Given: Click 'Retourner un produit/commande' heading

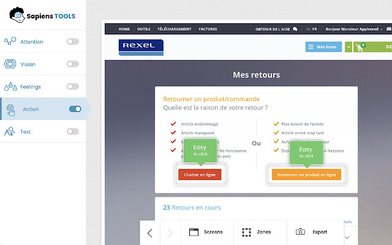Looking at the screenshot, I should (x=211, y=99).
